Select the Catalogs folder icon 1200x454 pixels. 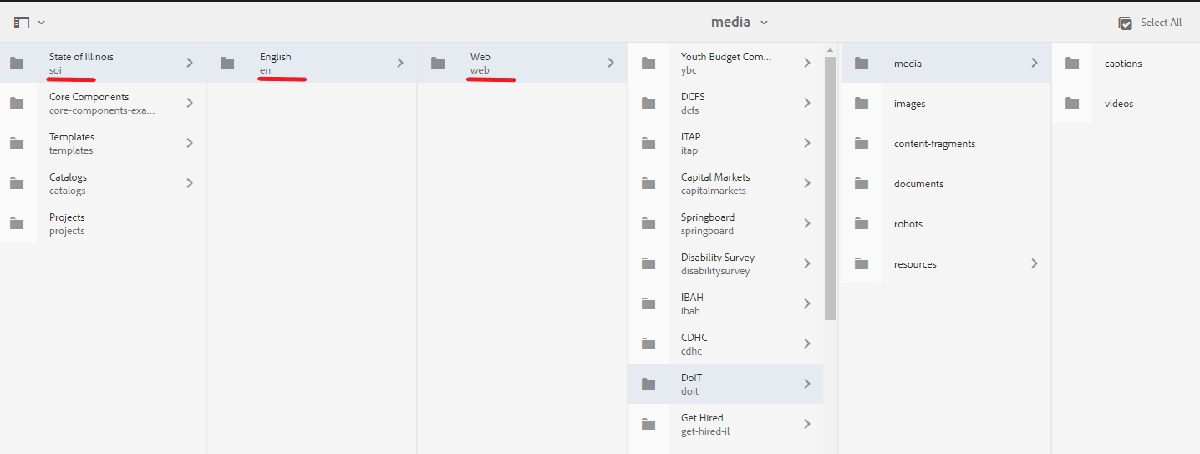click(17, 183)
